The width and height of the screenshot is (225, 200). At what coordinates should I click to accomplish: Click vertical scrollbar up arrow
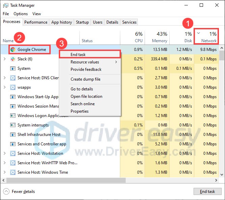(222, 48)
